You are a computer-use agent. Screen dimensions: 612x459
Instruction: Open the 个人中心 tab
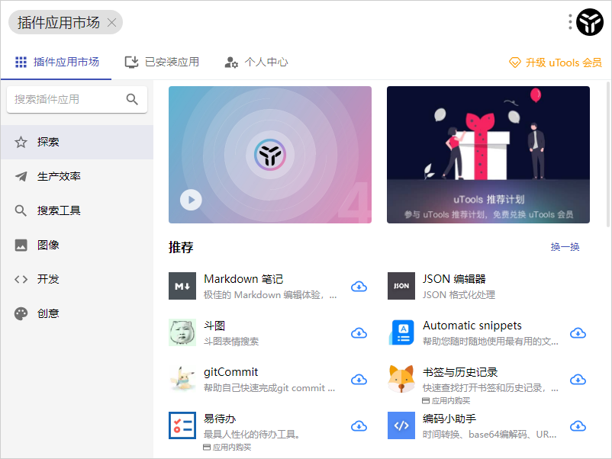click(256, 62)
